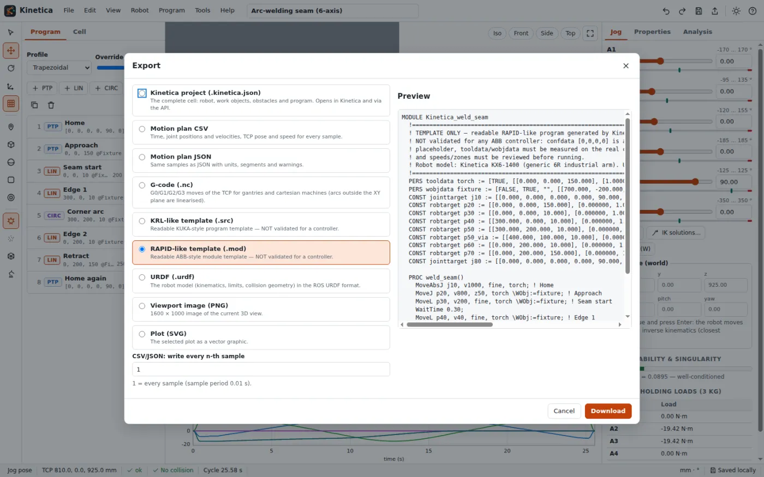Cancel the Export dialog
Screen dimensions: 764x477
coord(564,411)
